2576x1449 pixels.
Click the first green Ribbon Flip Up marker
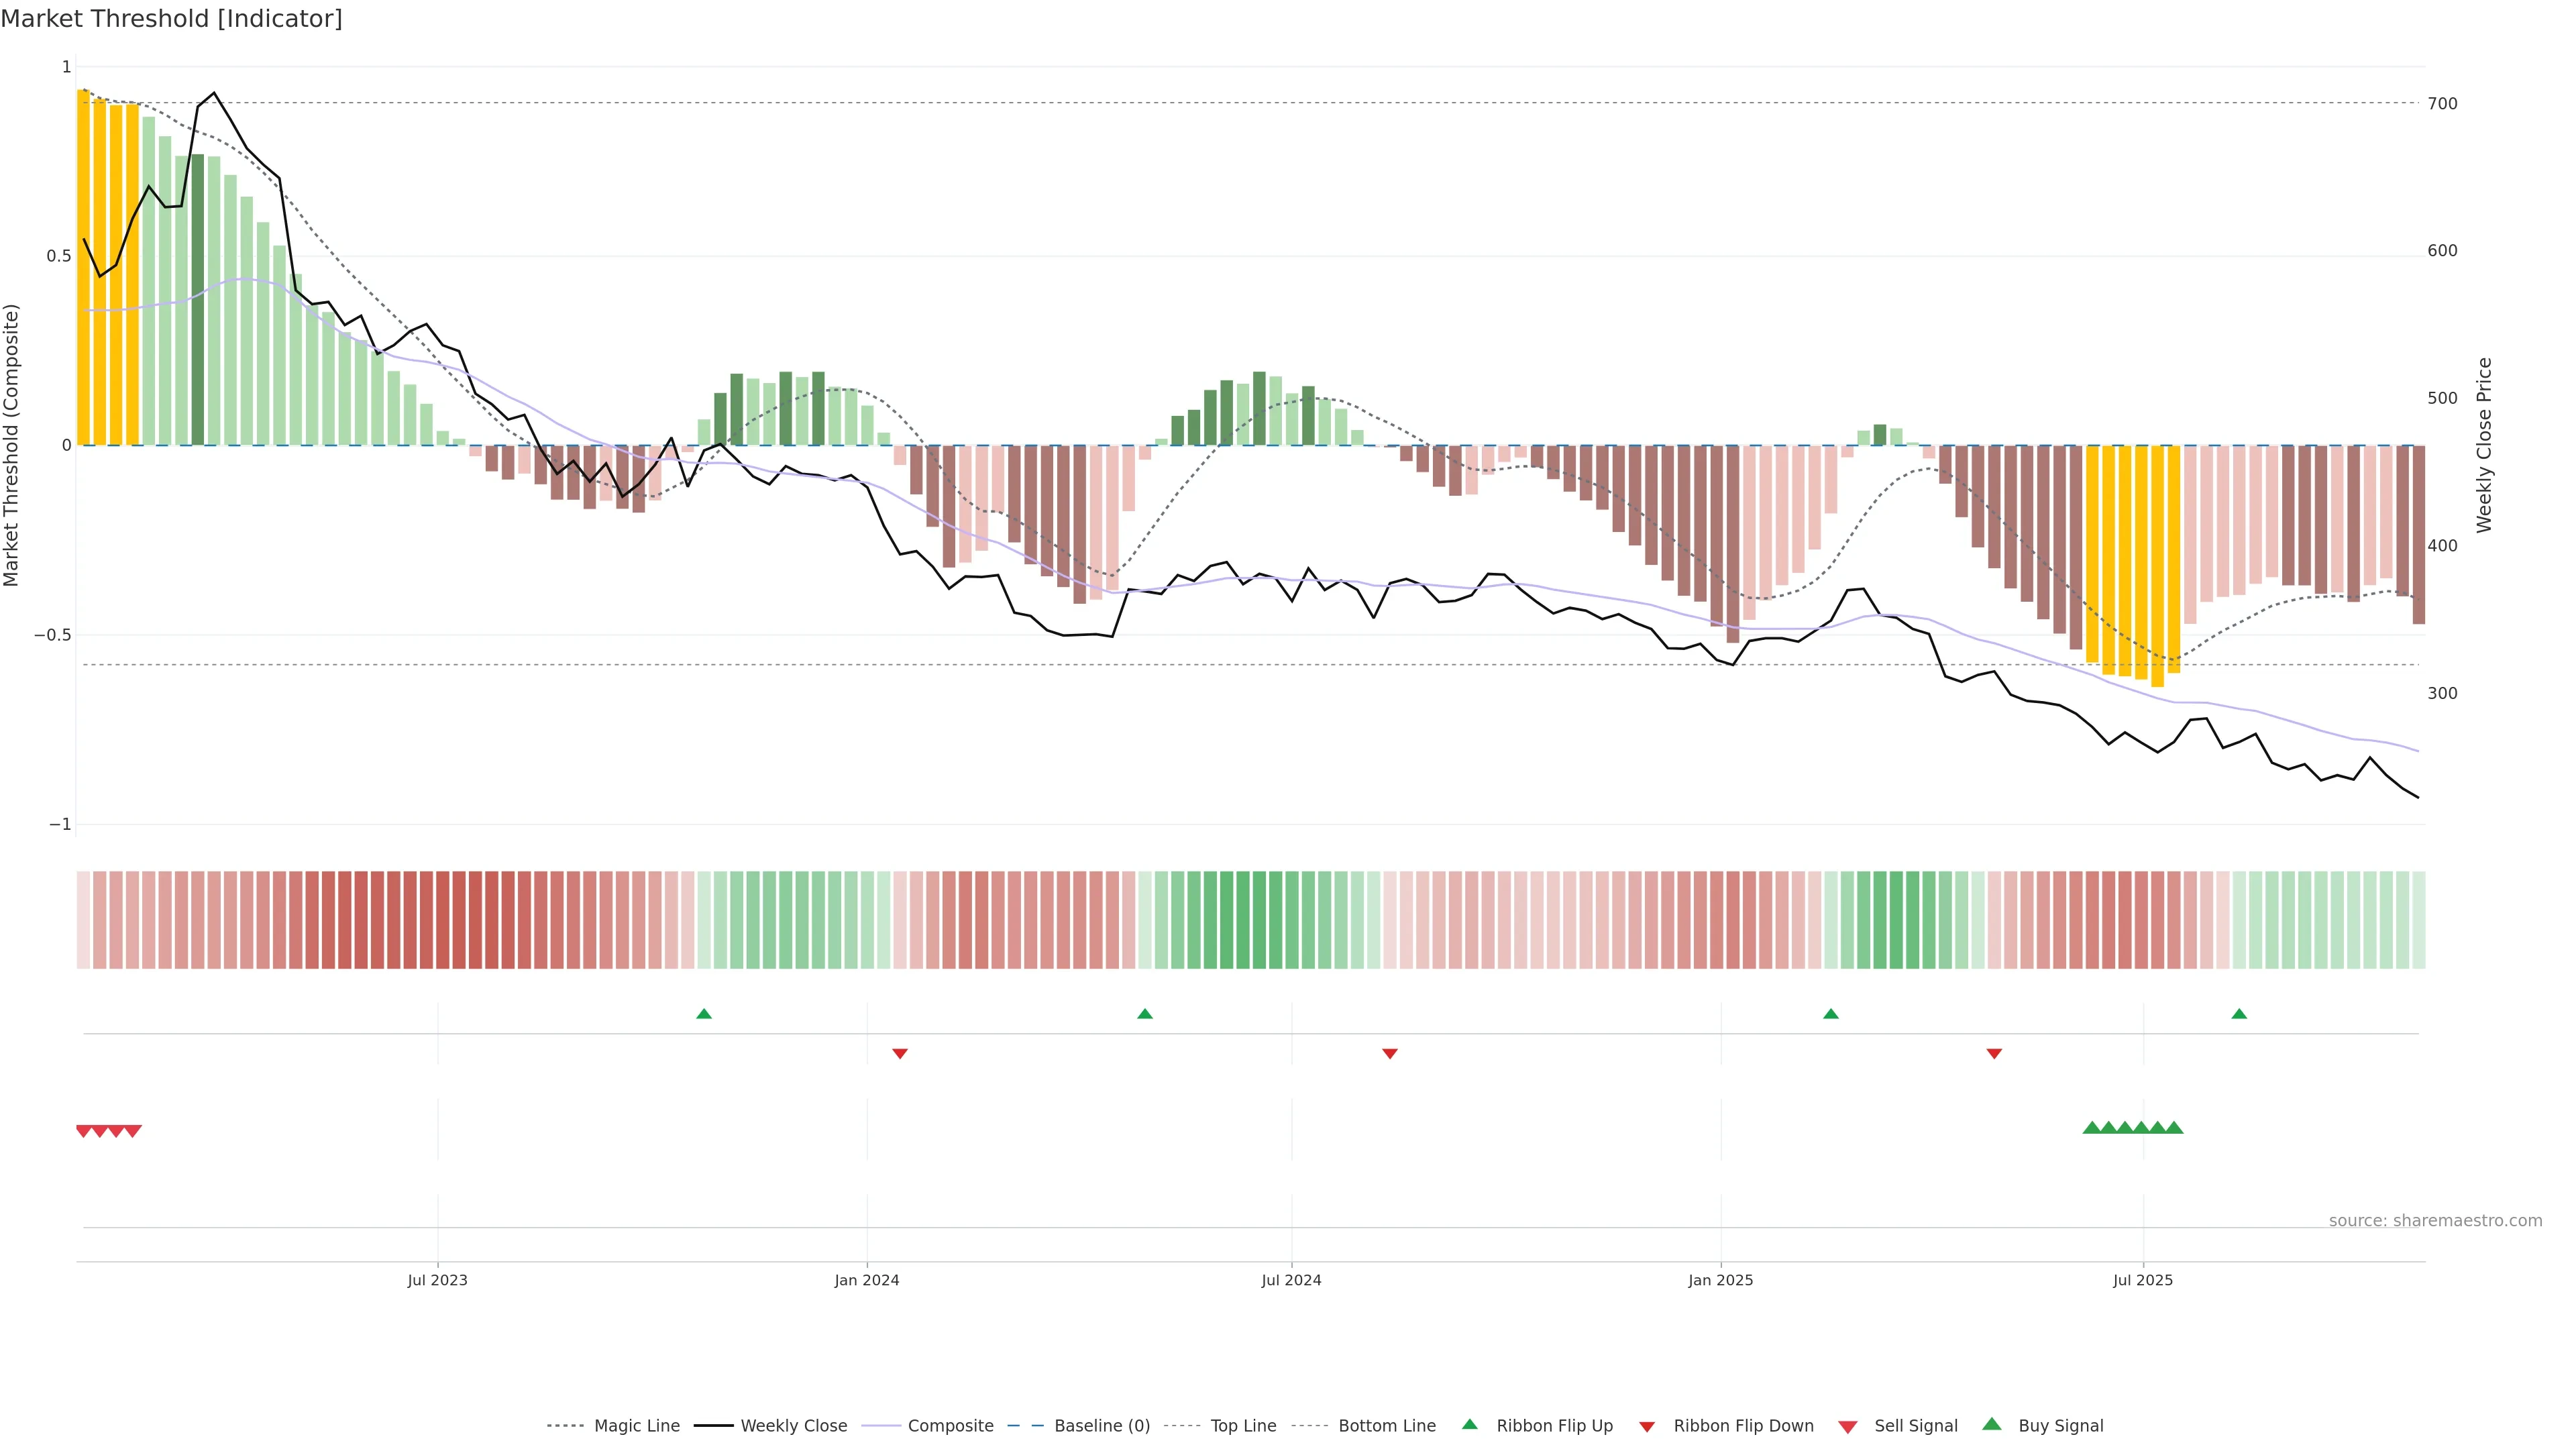pyautogui.click(x=704, y=1014)
